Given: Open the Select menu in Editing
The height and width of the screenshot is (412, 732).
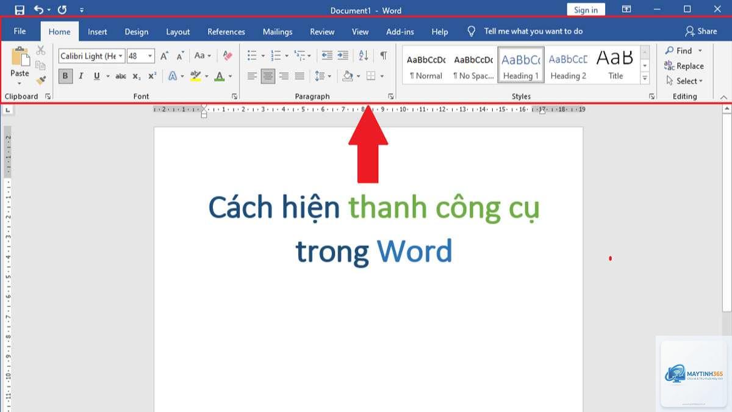Looking at the screenshot, I should click(684, 81).
